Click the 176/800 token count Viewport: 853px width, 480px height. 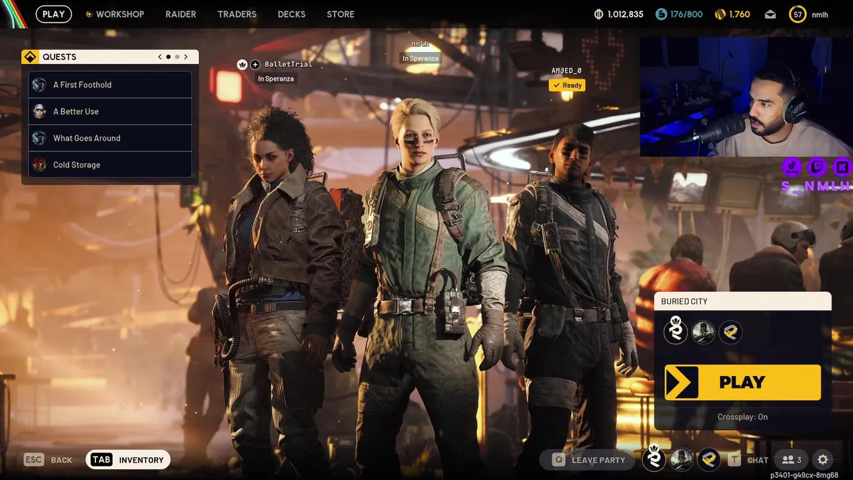pyautogui.click(x=686, y=14)
